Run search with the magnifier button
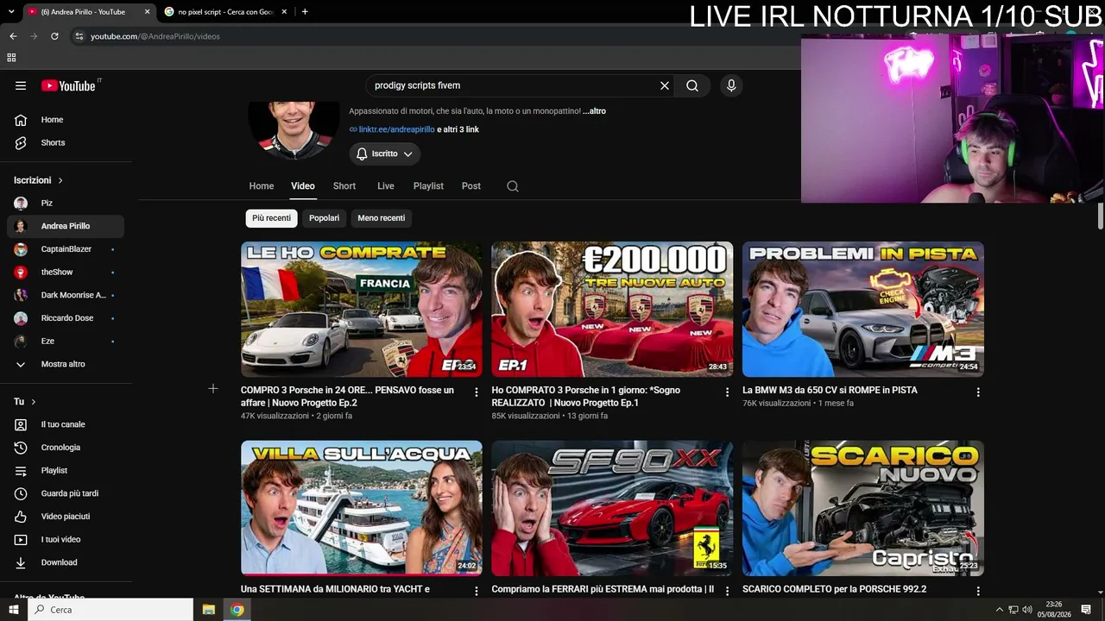Image resolution: width=1105 pixels, height=621 pixels. point(692,85)
